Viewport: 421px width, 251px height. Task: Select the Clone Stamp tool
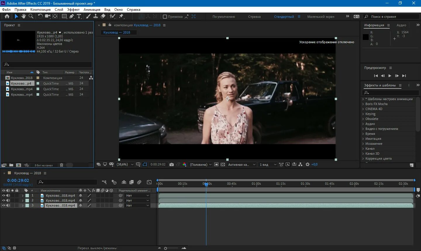[x=96, y=16]
